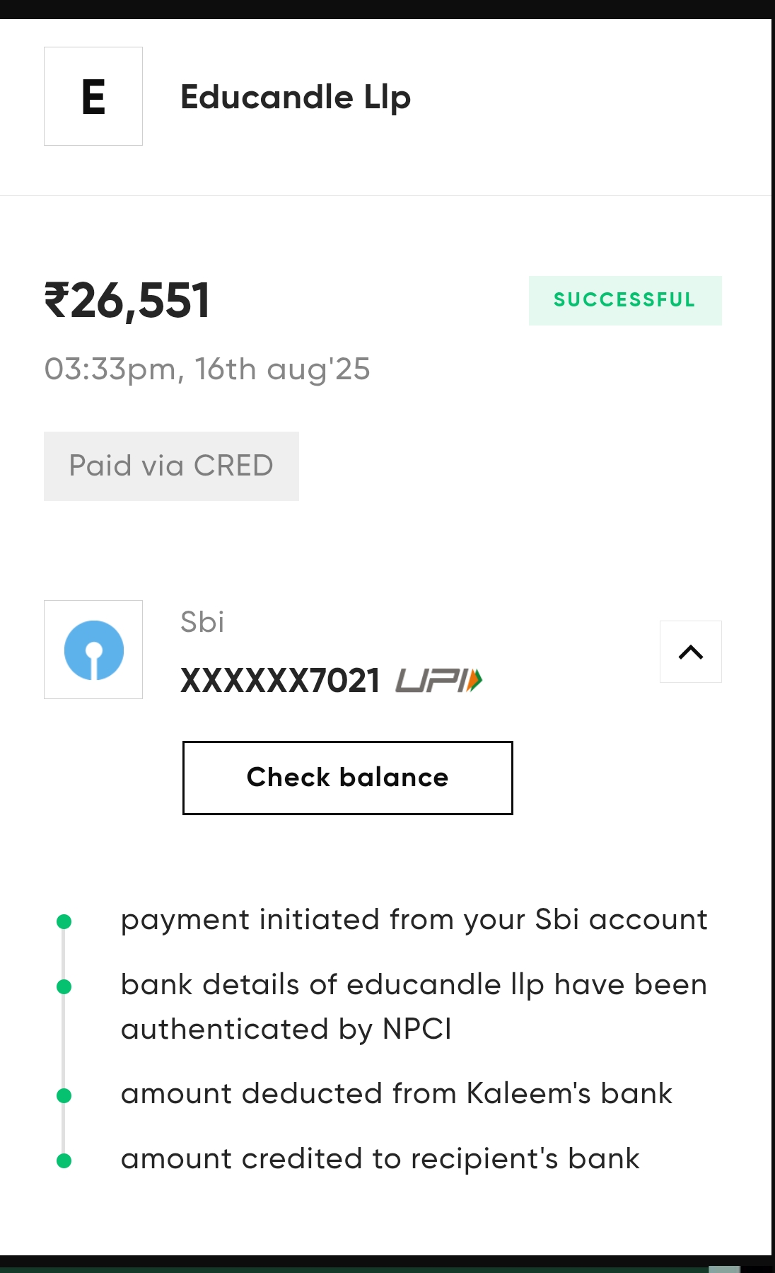Image resolution: width=775 pixels, height=1273 pixels.
Task: Click the green dot beside amount credited
Action: [x=64, y=1160]
